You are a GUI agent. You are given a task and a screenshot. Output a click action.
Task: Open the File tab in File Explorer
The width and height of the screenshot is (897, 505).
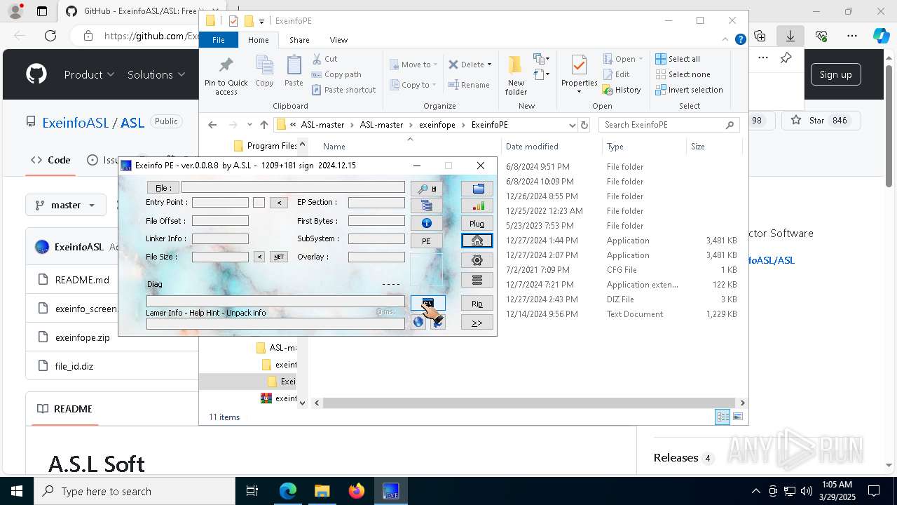coord(219,40)
